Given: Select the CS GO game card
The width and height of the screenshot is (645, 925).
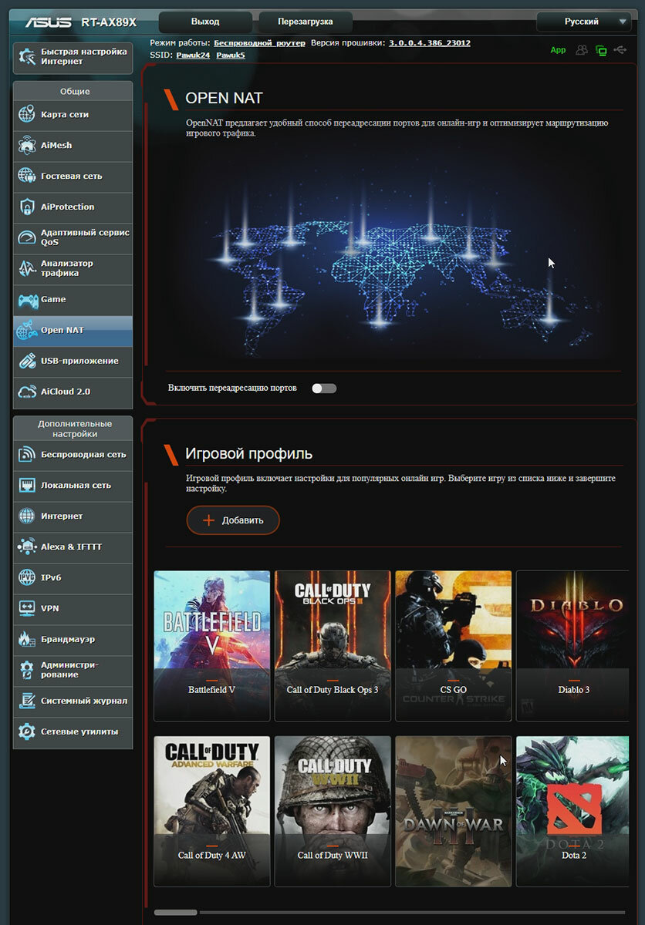Looking at the screenshot, I should tap(454, 646).
